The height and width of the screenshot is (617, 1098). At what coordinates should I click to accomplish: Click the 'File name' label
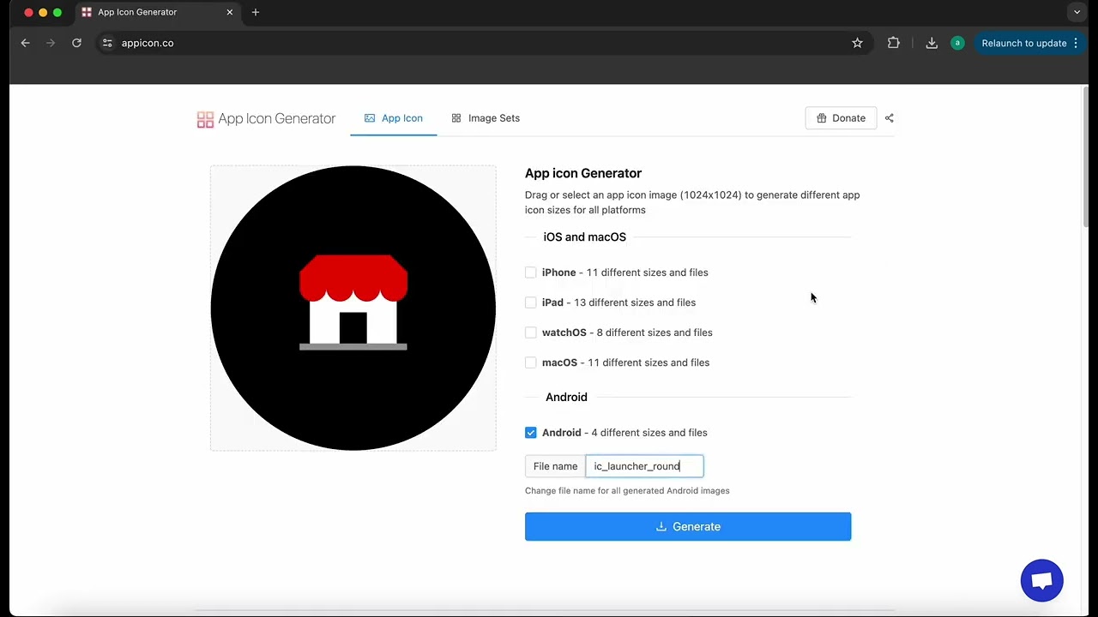[x=555, y=466]
